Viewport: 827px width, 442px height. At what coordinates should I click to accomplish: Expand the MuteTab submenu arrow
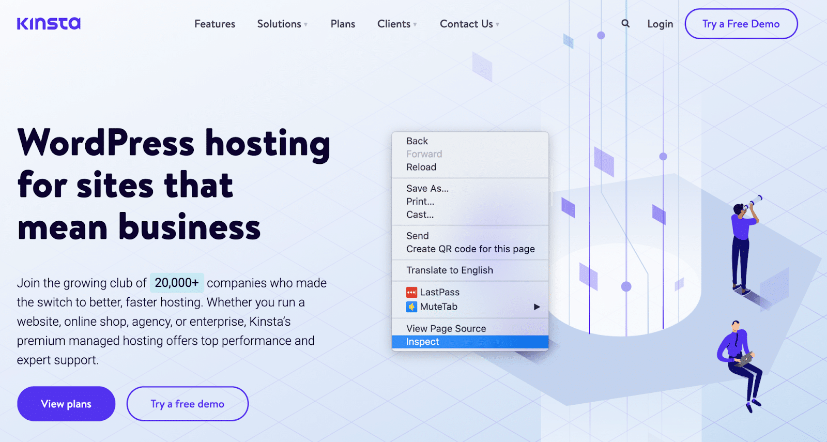point(537,307)
